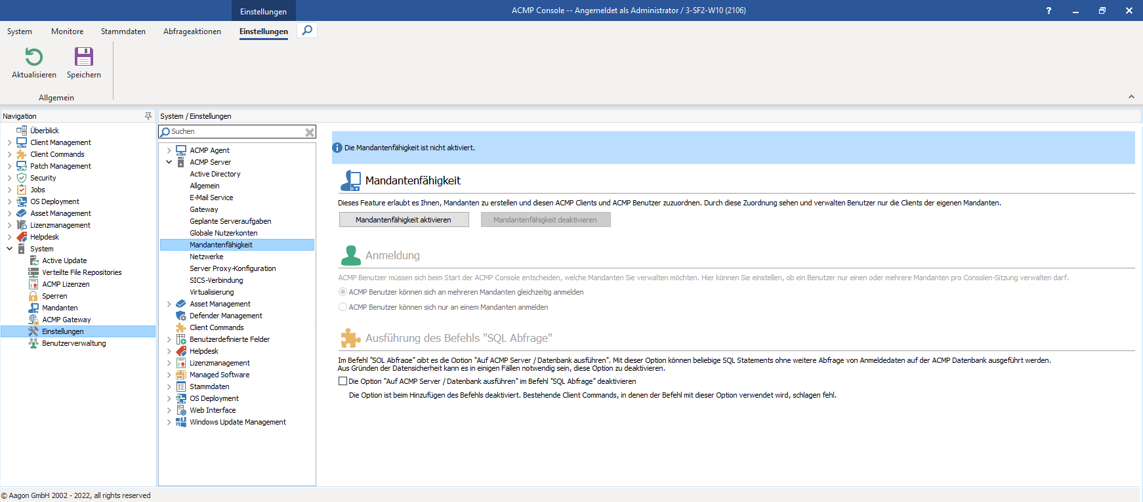The height and width of the screenshot is (502, 1143).
Task: Select Allgemein under ACMP Server
Action: point(205,186)
